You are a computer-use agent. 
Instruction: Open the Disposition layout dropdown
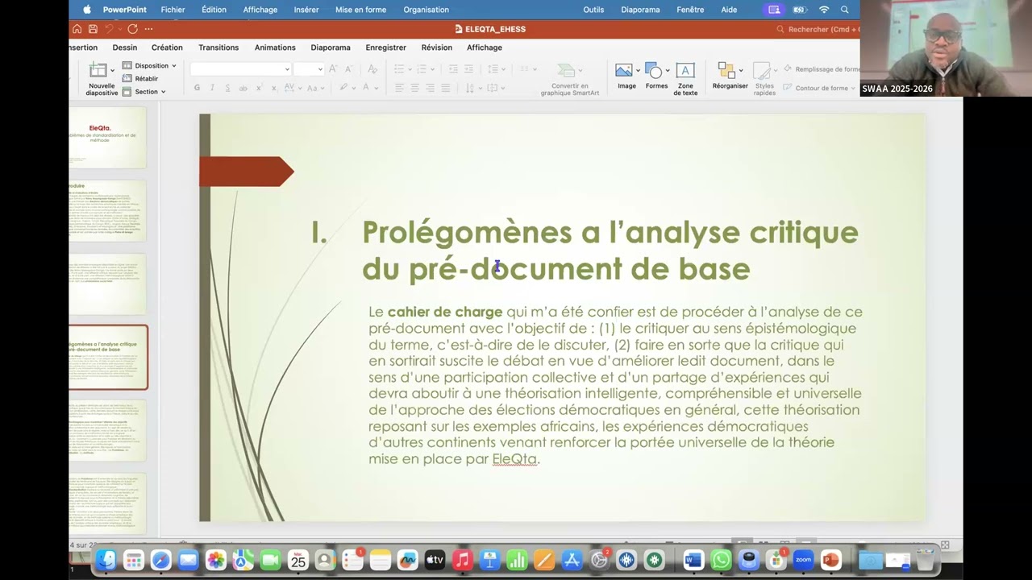150,66
